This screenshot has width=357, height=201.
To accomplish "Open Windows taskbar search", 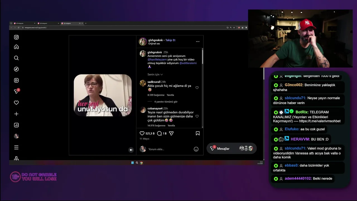I will (x=137, y=163).
